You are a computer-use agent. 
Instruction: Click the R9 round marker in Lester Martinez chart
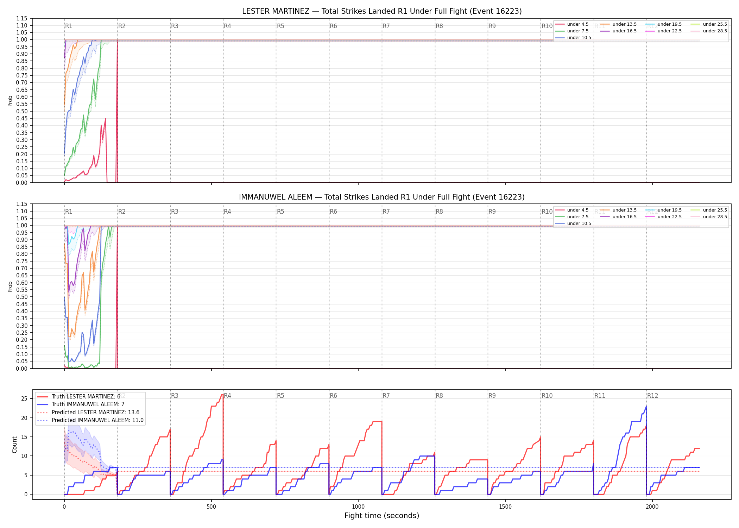(492, 26)
